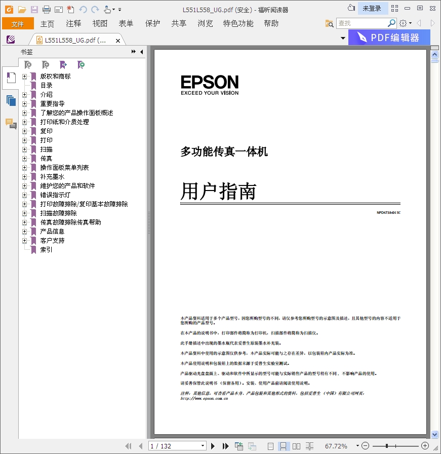Select facing pages view mode
This screenshot has width=441, height=454.
(x=296, y=446)
